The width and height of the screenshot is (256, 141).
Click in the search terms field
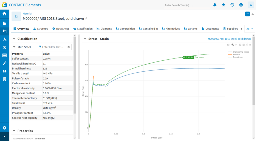click(x=187, y=5)
